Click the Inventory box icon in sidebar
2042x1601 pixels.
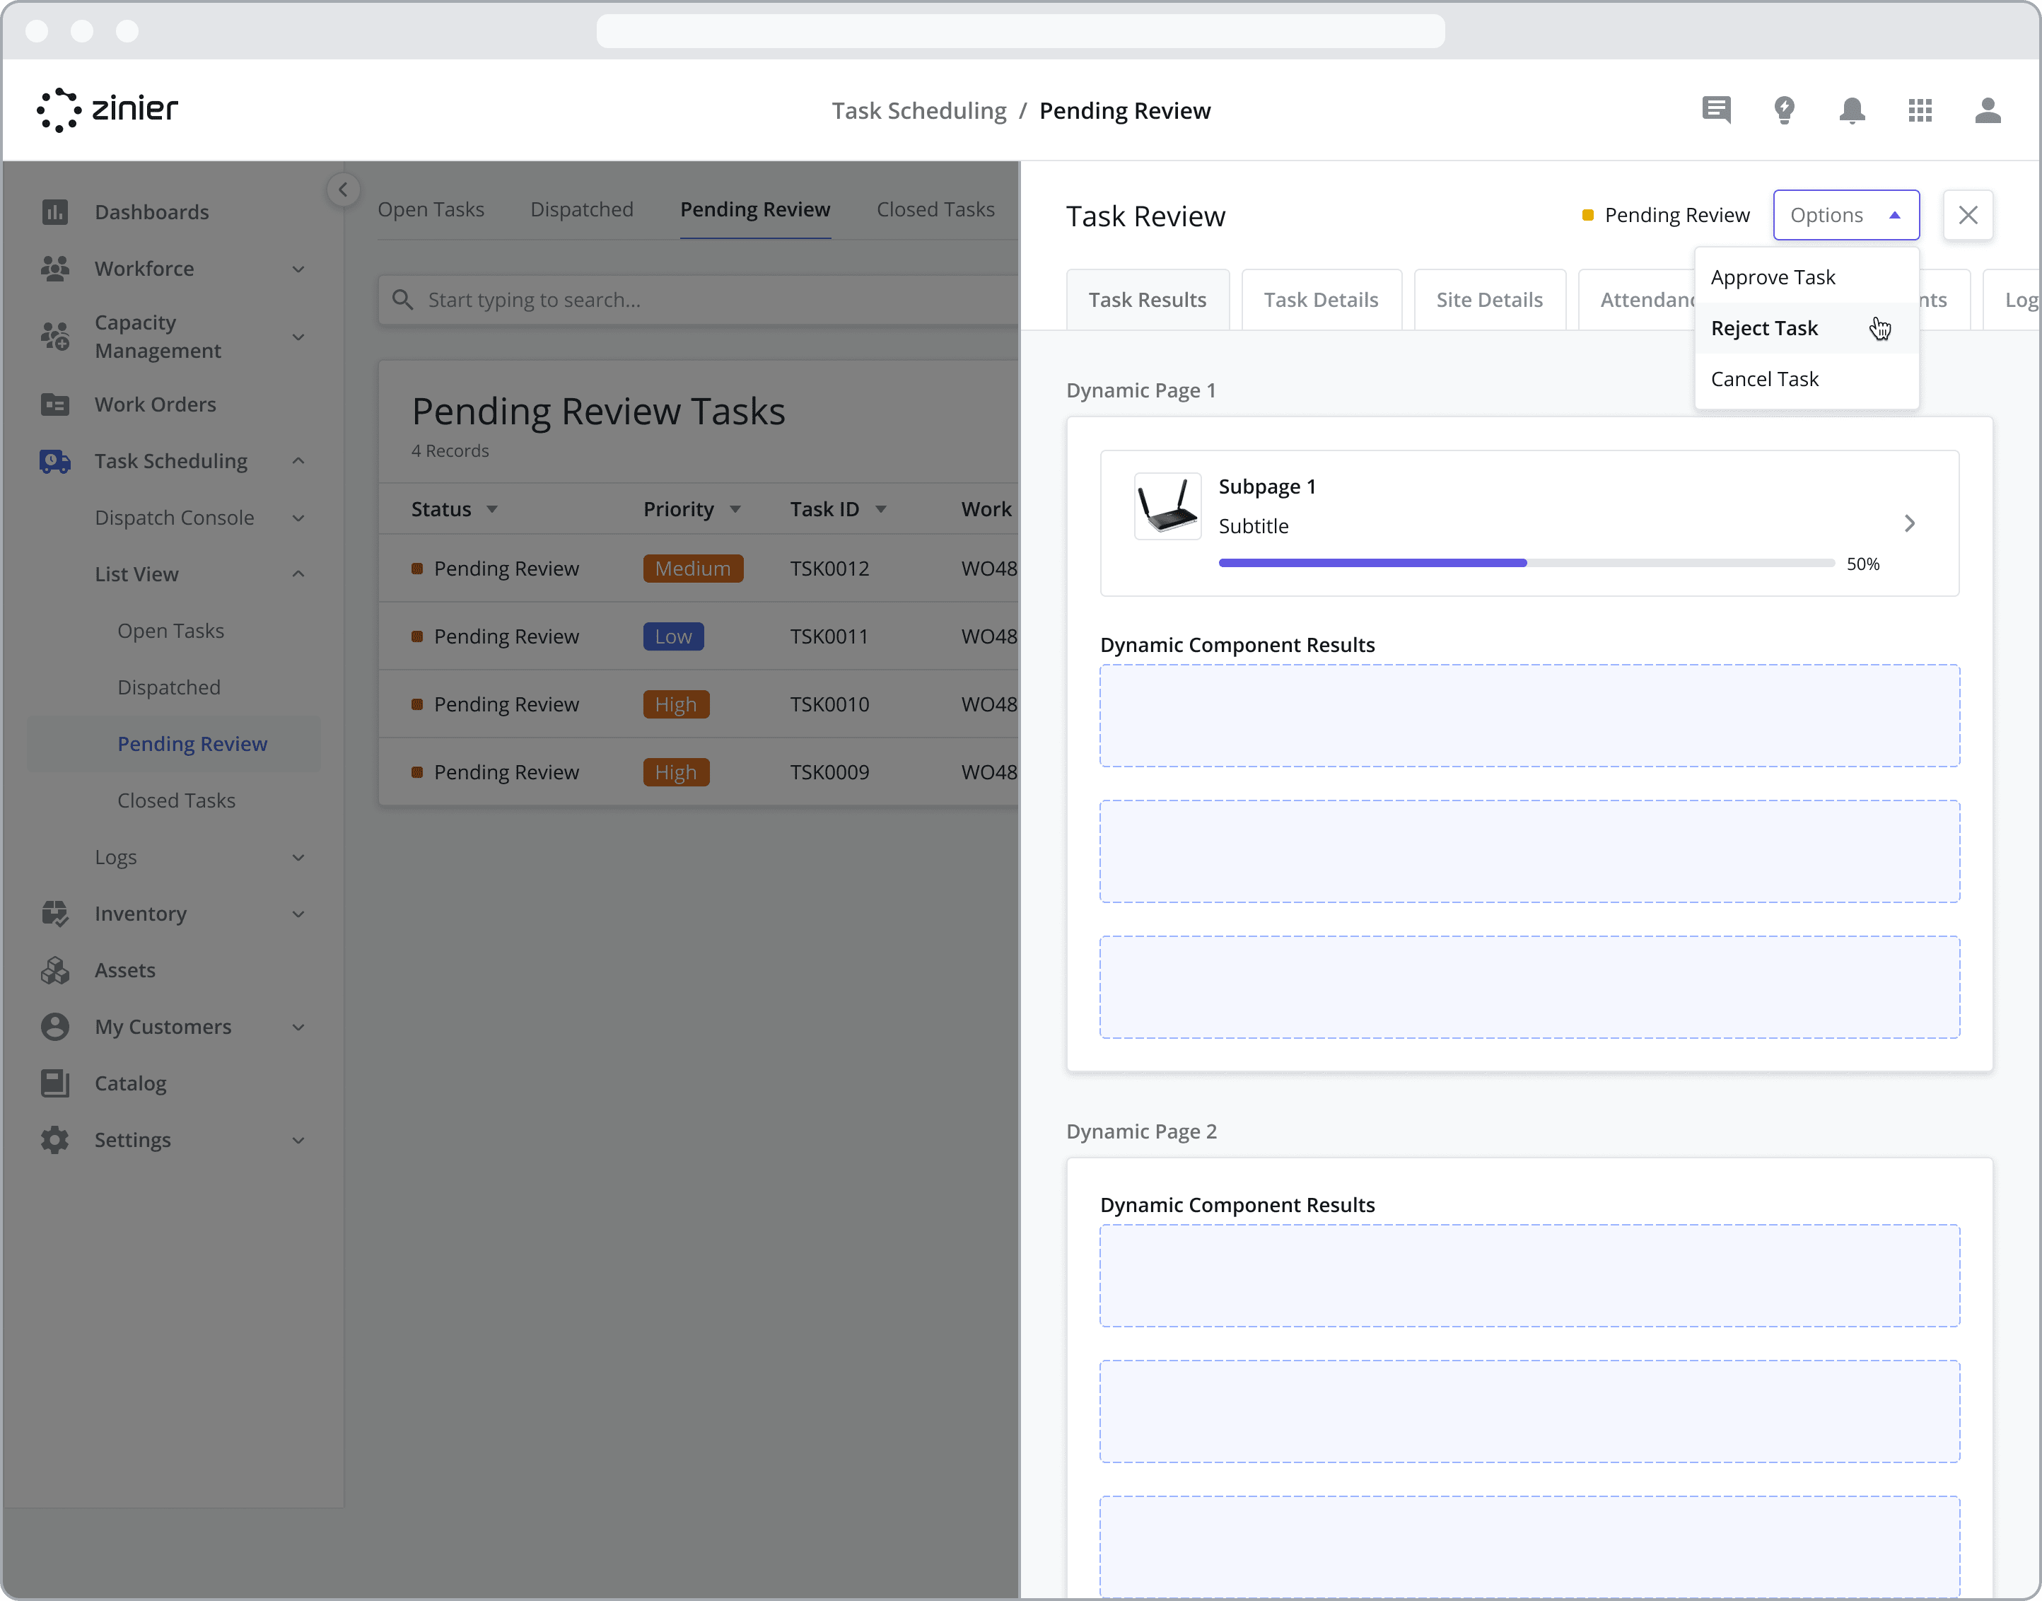[x=55, y=914]
